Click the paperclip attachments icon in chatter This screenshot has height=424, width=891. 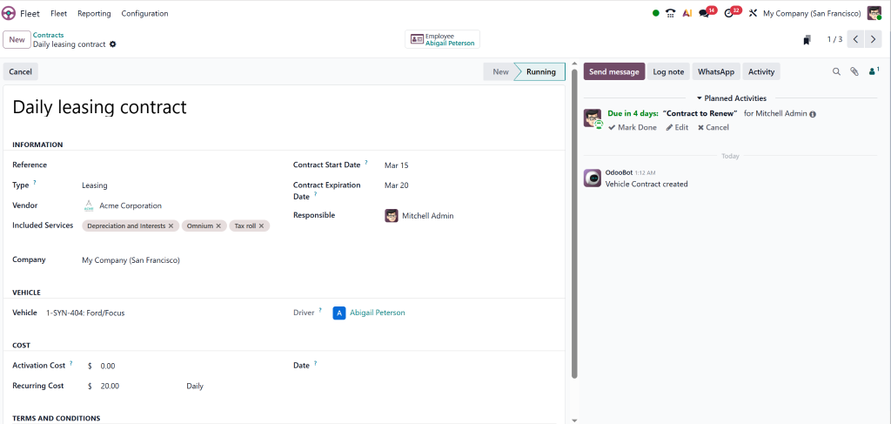coord(854,72)
